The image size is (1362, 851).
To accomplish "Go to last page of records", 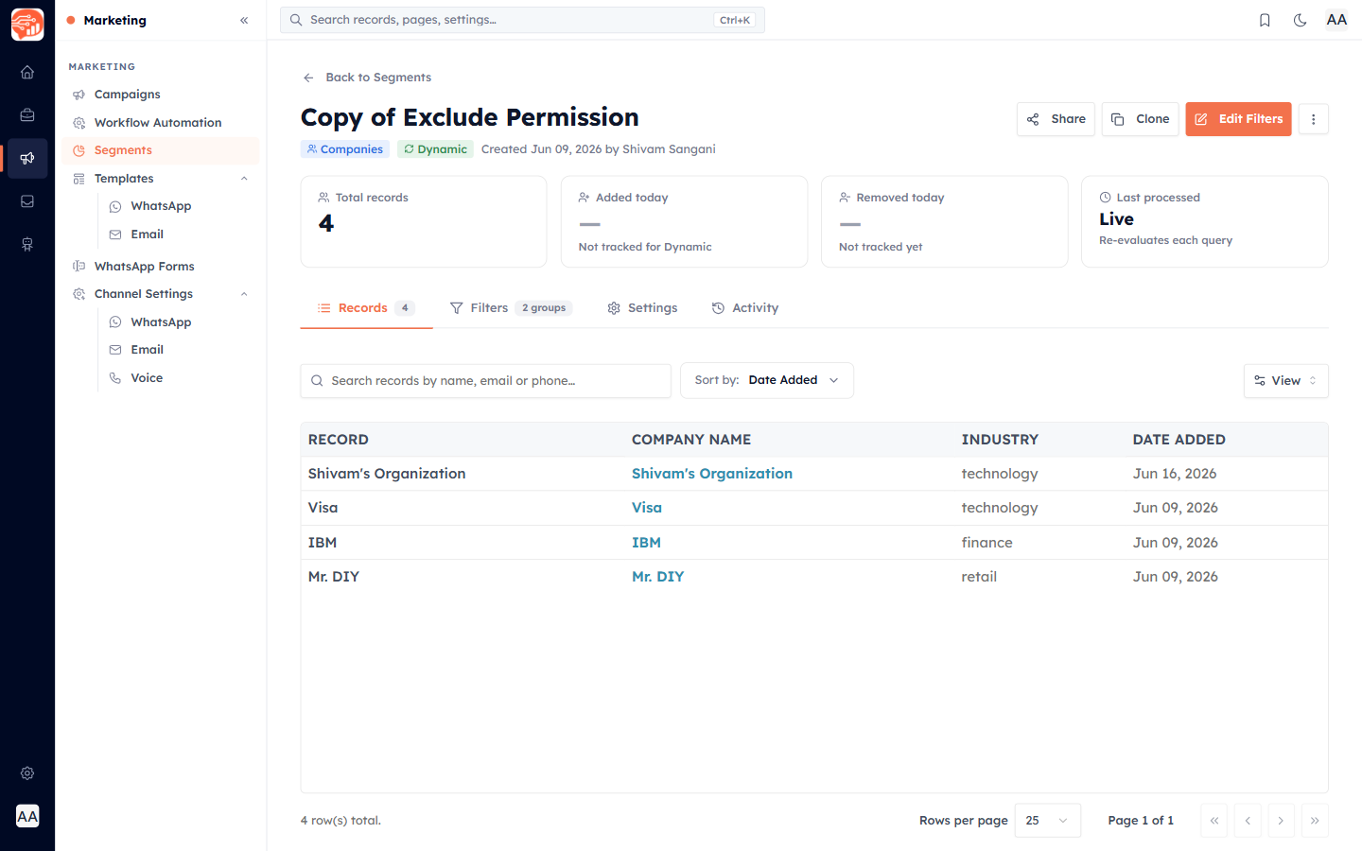I will coord(1315,821).
